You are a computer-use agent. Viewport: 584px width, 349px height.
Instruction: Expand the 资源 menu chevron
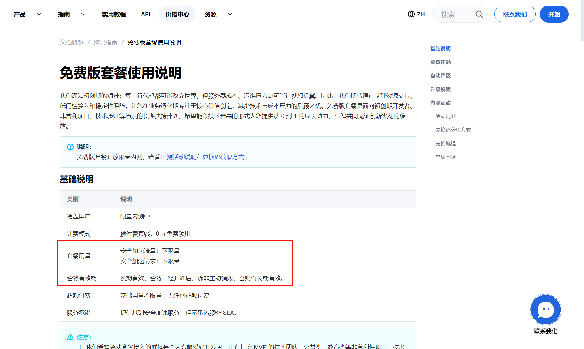coord(230,14)
